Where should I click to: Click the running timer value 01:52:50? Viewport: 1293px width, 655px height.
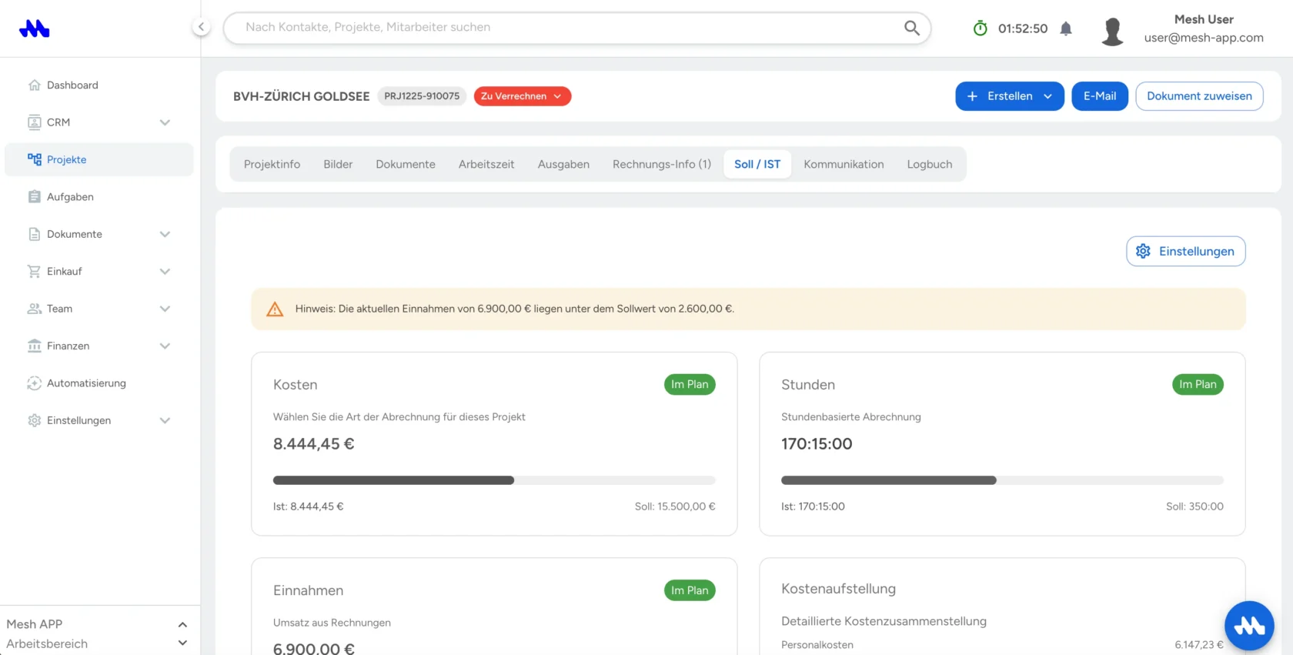1023,28
